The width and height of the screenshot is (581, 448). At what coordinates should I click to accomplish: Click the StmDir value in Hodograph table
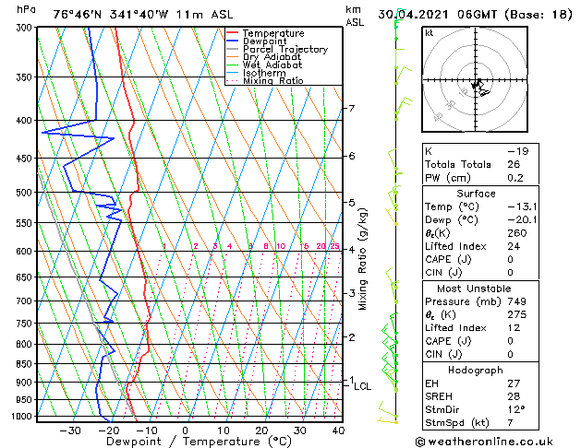(516, 409)
